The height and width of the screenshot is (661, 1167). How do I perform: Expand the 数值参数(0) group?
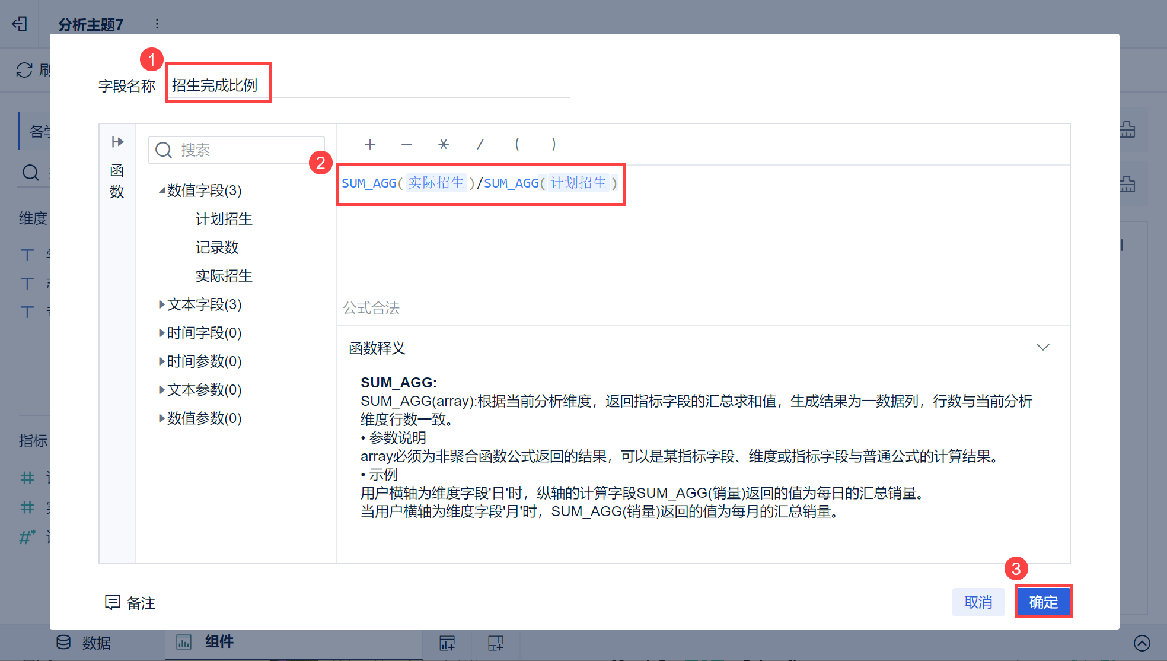(161, 418)
